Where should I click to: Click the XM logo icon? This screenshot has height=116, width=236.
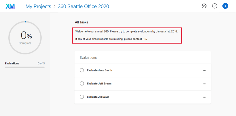click(10, 6)
